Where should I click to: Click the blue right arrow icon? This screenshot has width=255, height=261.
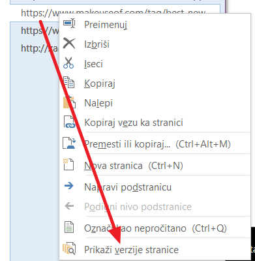click(69, 186)
